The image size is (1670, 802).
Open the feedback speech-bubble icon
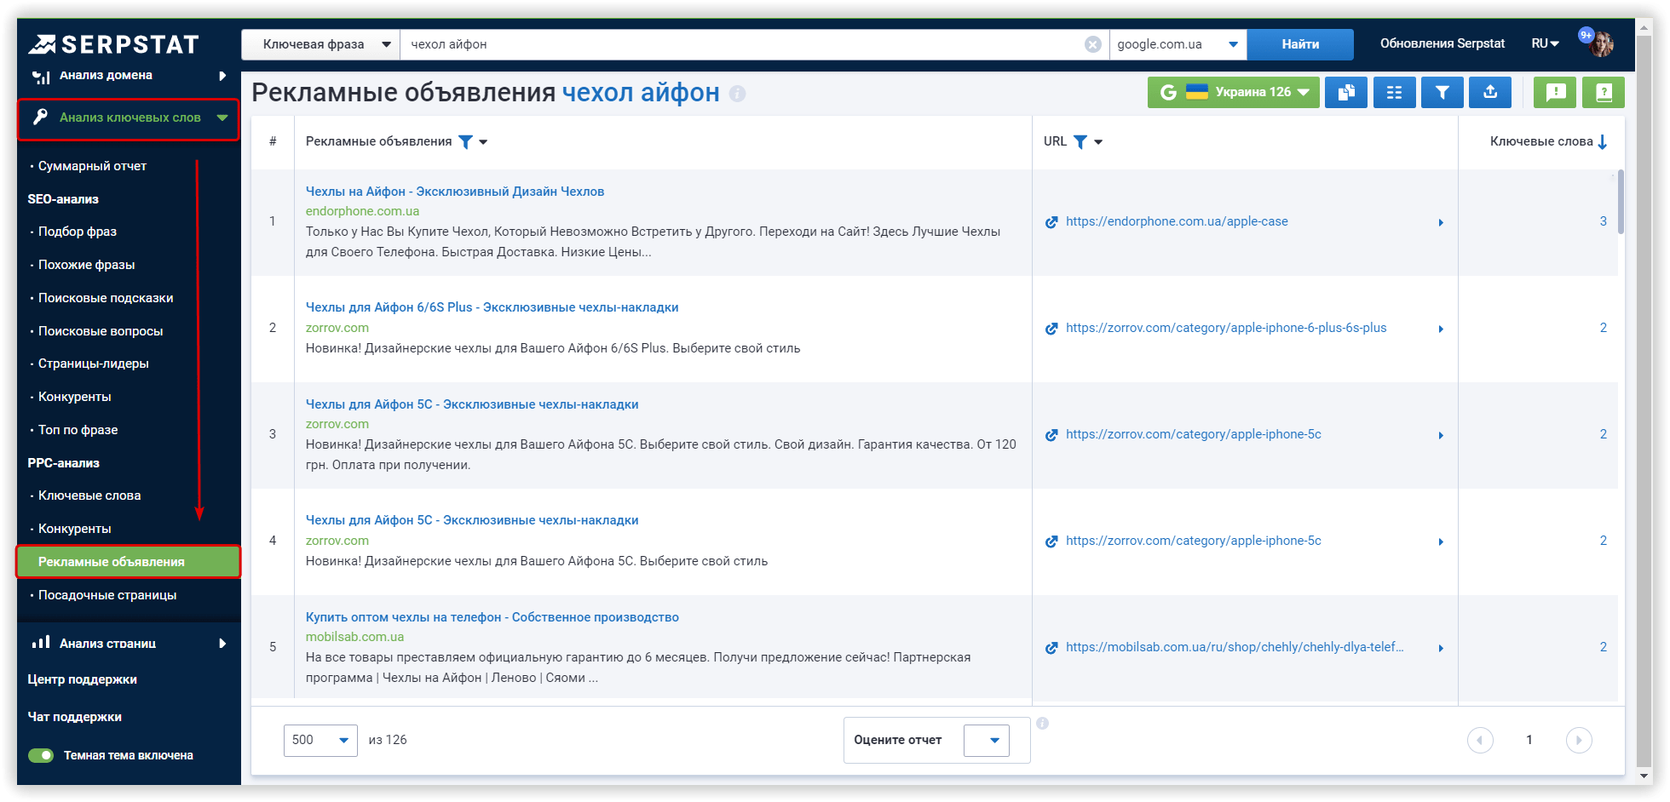[1555, 92]
